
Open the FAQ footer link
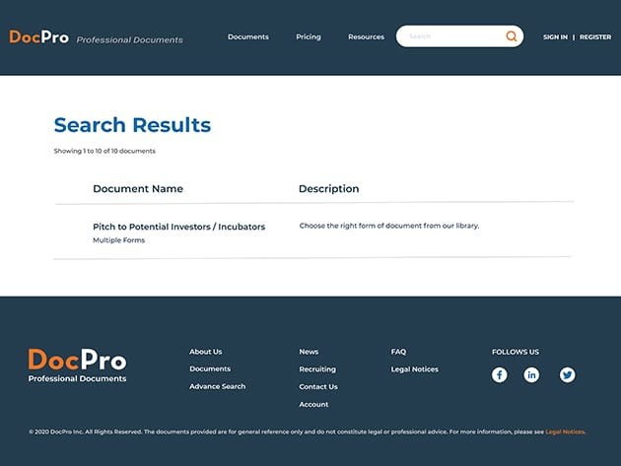tap(398, 352)
